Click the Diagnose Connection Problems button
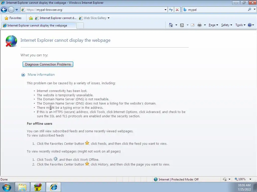 [48, 64]
